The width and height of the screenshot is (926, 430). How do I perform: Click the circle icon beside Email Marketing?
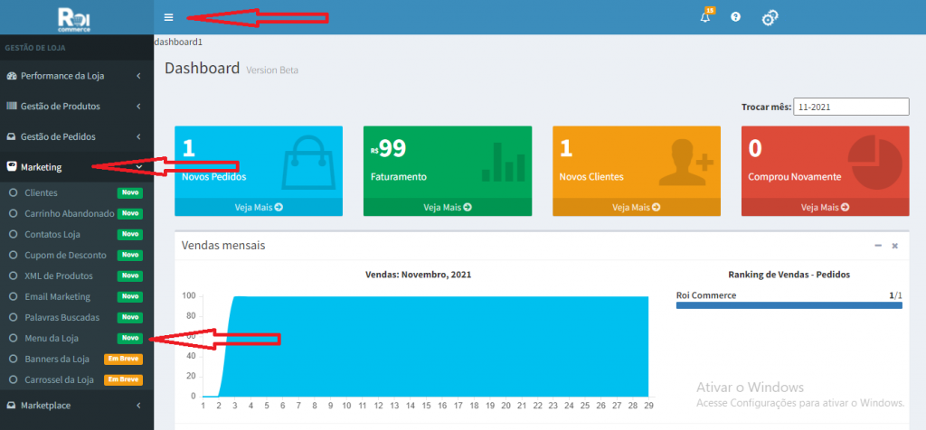pos(13,296)
